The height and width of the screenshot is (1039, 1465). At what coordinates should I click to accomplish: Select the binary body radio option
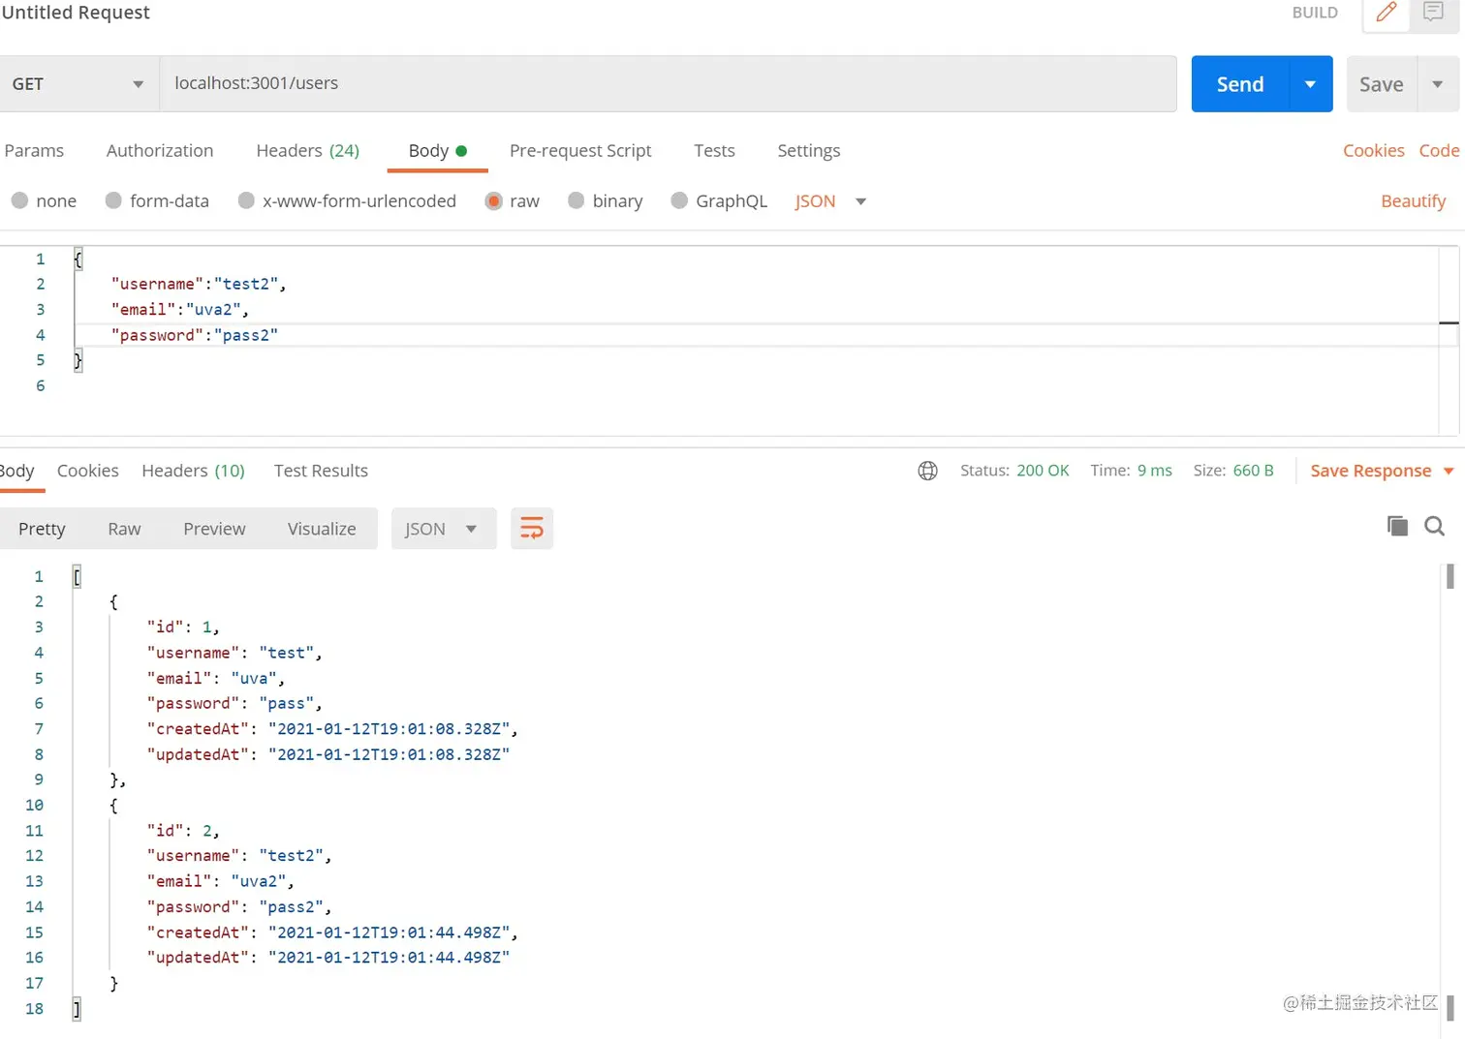point(577,200)
